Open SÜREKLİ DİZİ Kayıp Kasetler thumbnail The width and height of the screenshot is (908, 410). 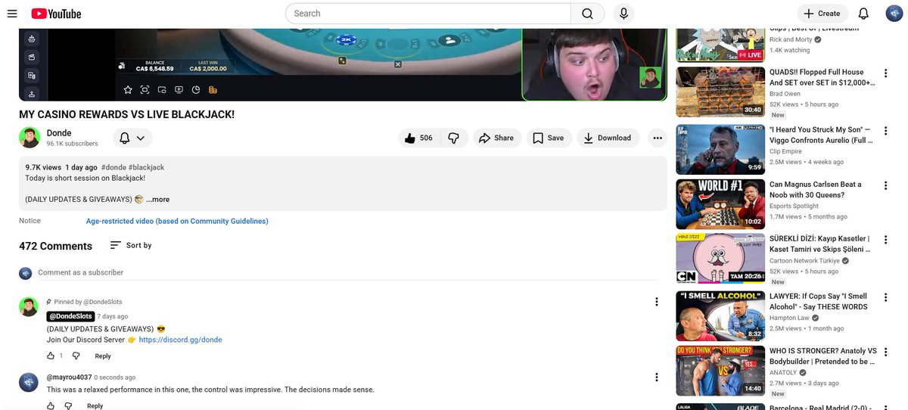[720, 259]
